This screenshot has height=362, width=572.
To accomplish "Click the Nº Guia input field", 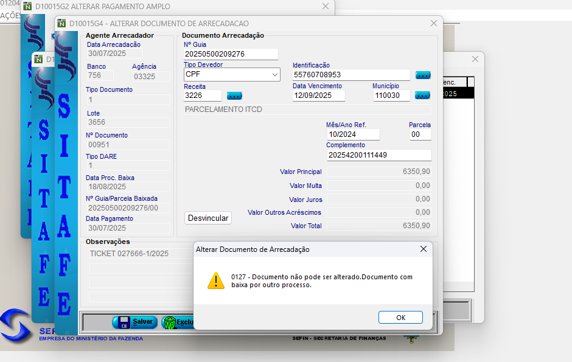I will 231,54.
